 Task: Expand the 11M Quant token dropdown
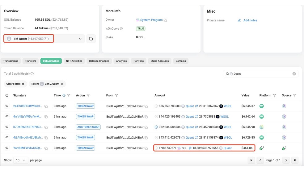[80, 39]
